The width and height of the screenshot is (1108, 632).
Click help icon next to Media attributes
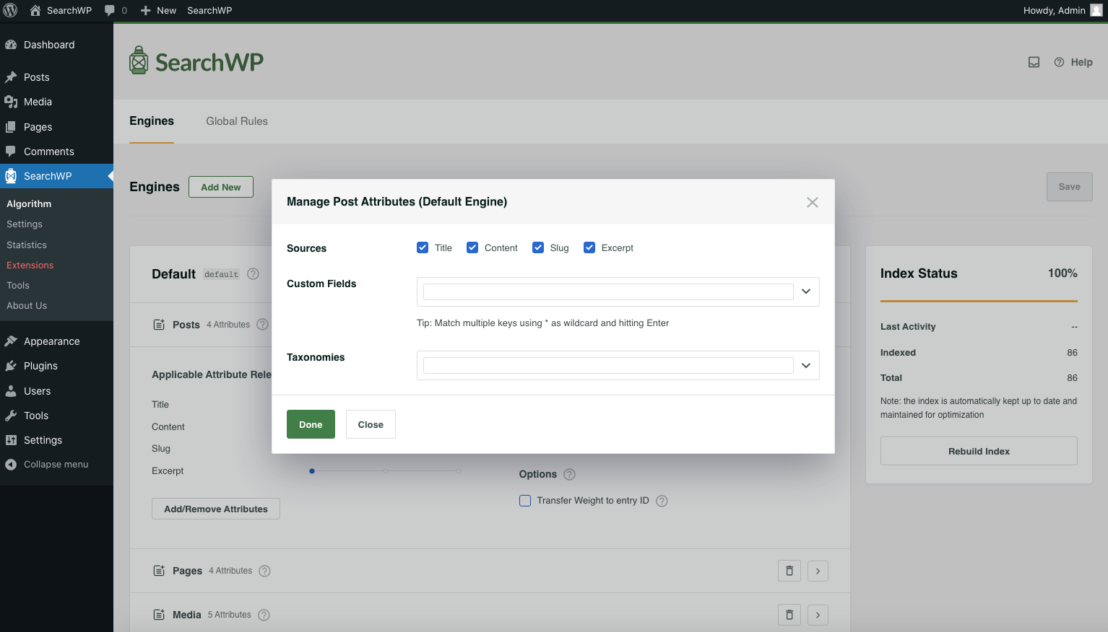tap(264, 615)
